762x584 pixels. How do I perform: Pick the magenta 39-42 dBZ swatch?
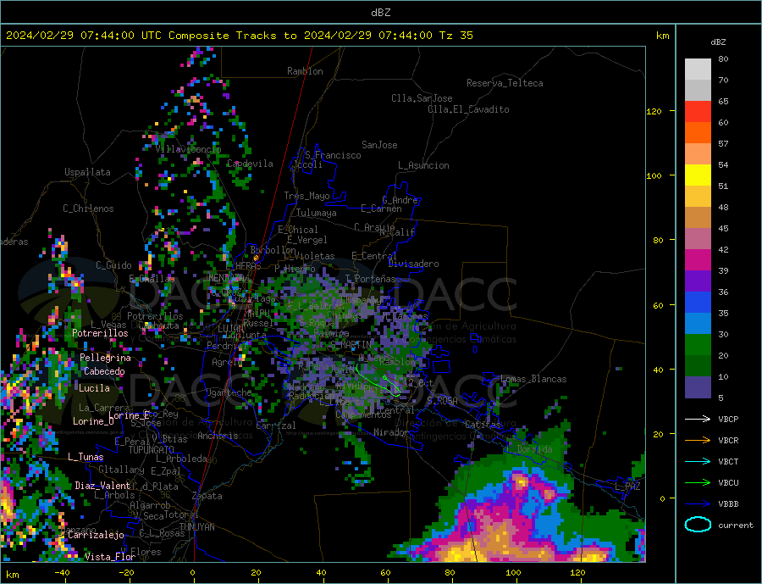698,260
